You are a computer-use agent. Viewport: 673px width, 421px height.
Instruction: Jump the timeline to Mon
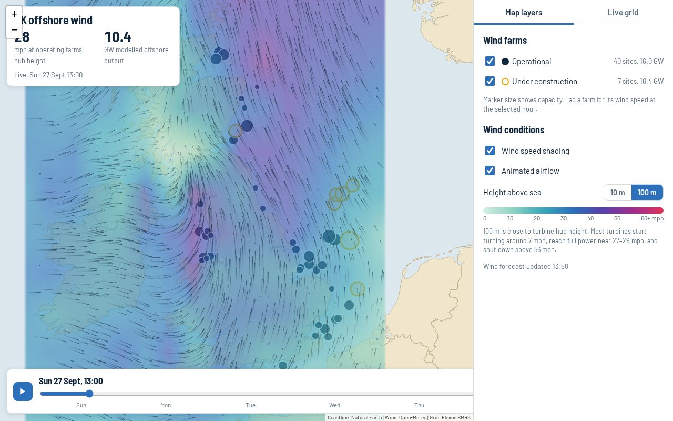coord(166,405)
